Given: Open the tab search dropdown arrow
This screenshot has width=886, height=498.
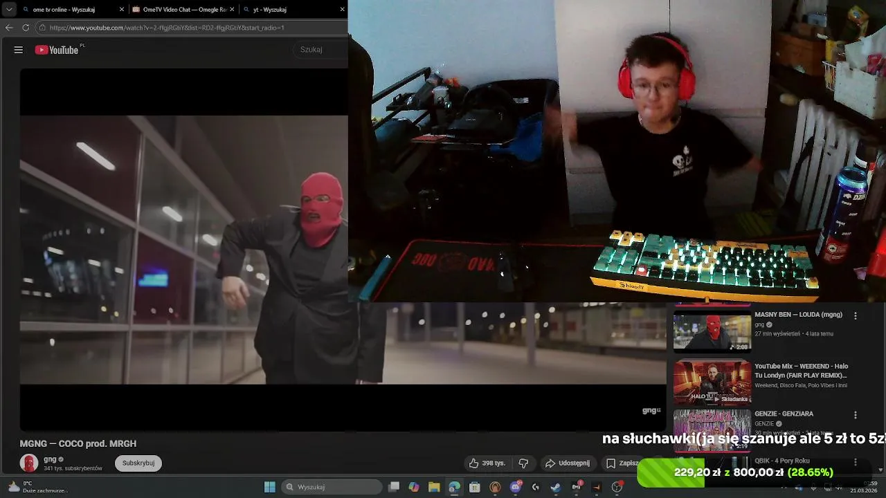Looking at the screenshot, I should click(x=9, y=10).
